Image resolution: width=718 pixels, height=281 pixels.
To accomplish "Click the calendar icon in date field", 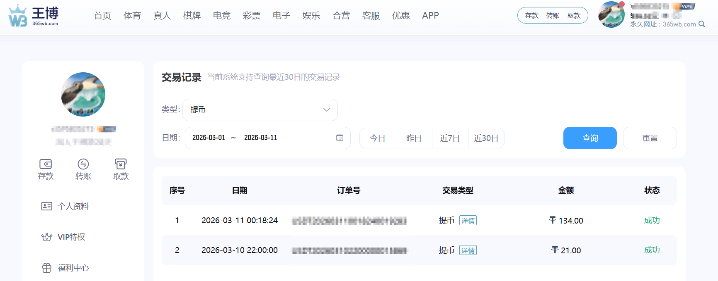I will [340, 138].
